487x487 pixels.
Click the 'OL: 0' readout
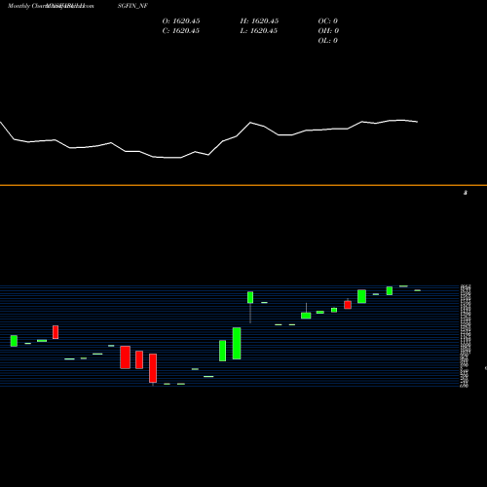coord(328,41)
